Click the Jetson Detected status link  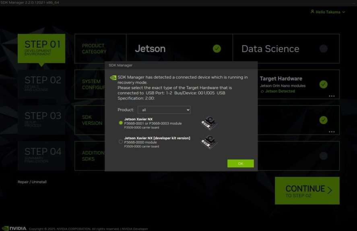click(x=280, y=91)
